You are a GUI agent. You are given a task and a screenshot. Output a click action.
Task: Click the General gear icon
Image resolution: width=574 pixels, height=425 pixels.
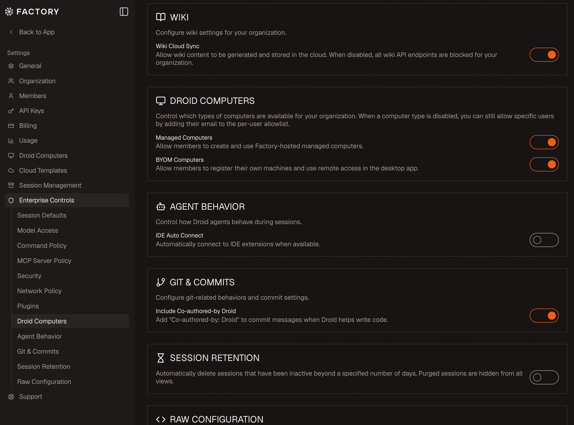11,66
